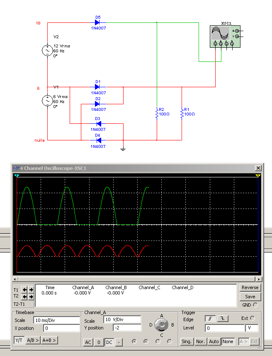Set 0 coupling for Channel A
The image size is (272, 356).
99,342
